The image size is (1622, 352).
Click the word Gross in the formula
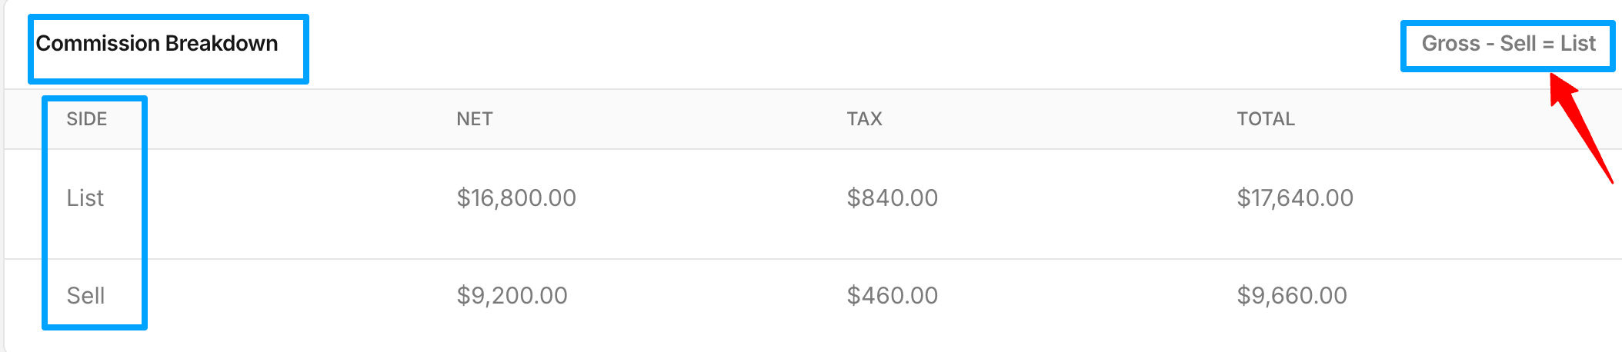click(x=1450, y=44)
